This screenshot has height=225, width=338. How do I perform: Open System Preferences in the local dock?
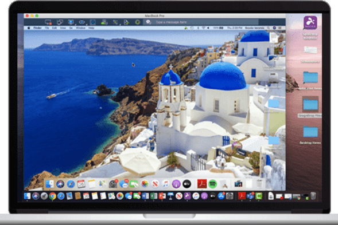tap(230, 196)
